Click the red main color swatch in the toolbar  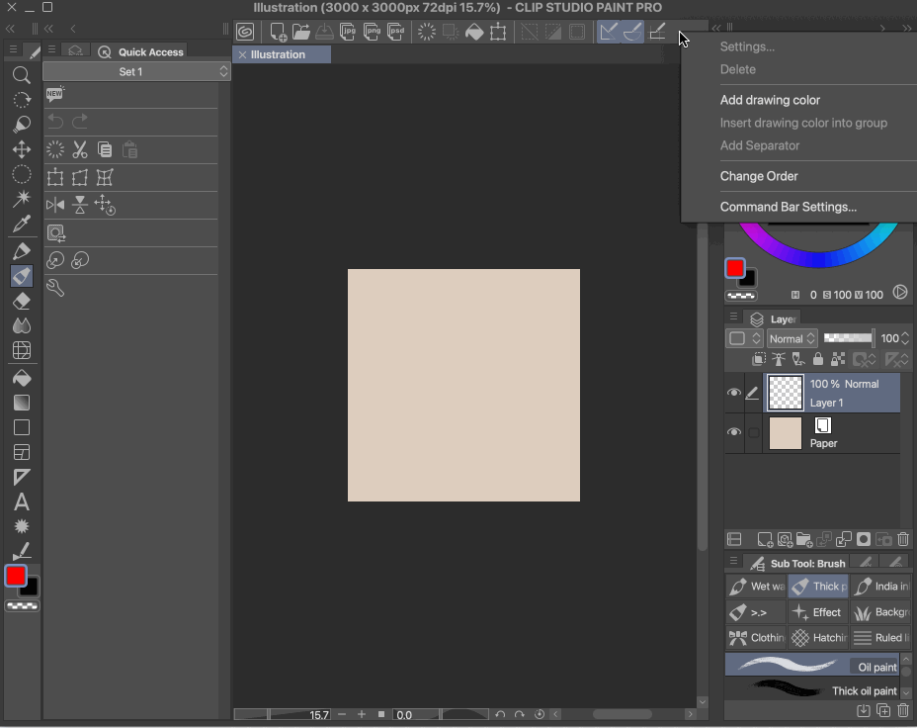(16, 576)
